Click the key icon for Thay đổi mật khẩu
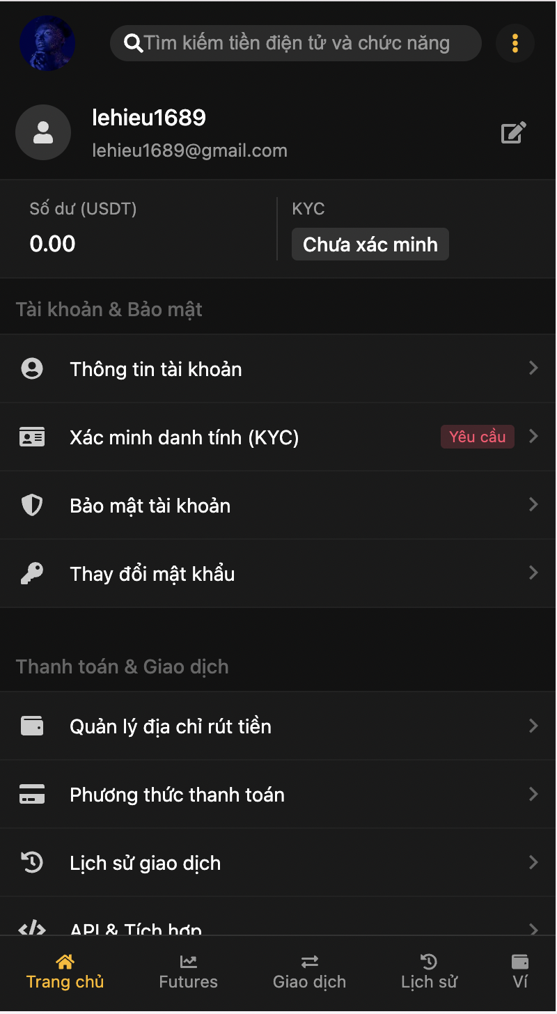Image resolution: width=557 pixels, height=1014 pixels. click(32, 573)
